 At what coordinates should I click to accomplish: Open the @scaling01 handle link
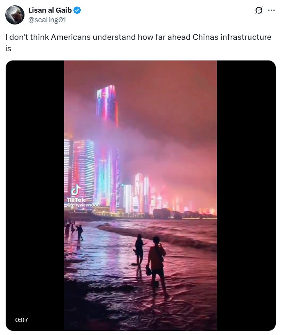tap(47, 20)
